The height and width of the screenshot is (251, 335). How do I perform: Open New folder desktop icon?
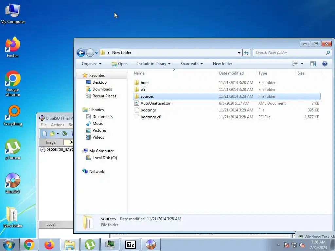[13, 217]
